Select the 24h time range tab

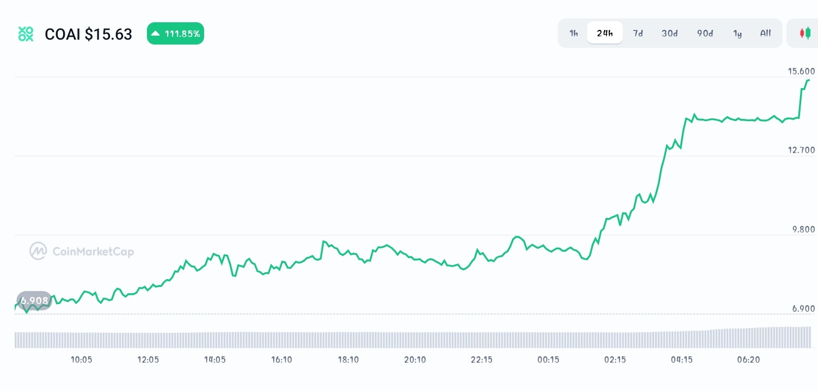pyautogui.click(x=605, y=33)
